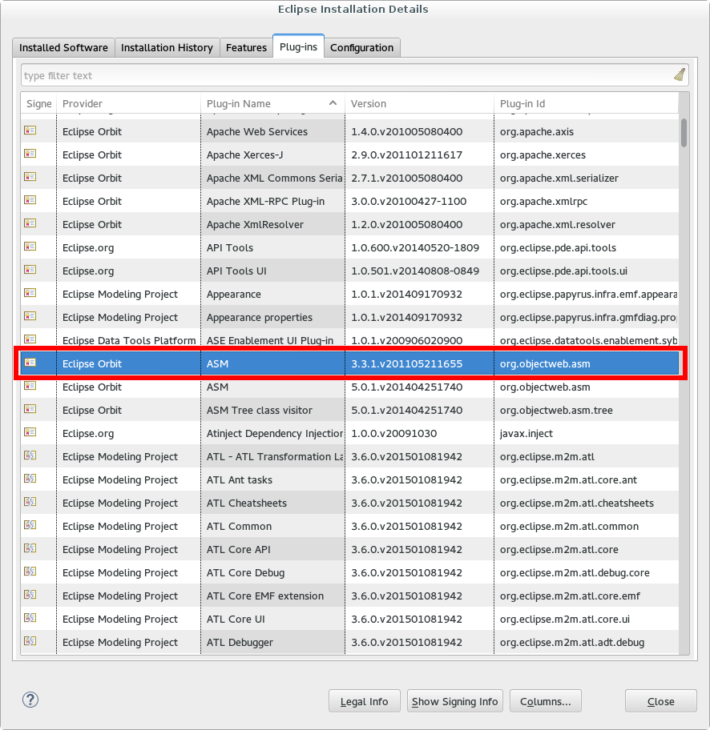Sort by the Provider column header
This screenshot has width=710, height=730.
tap(129, 103)
